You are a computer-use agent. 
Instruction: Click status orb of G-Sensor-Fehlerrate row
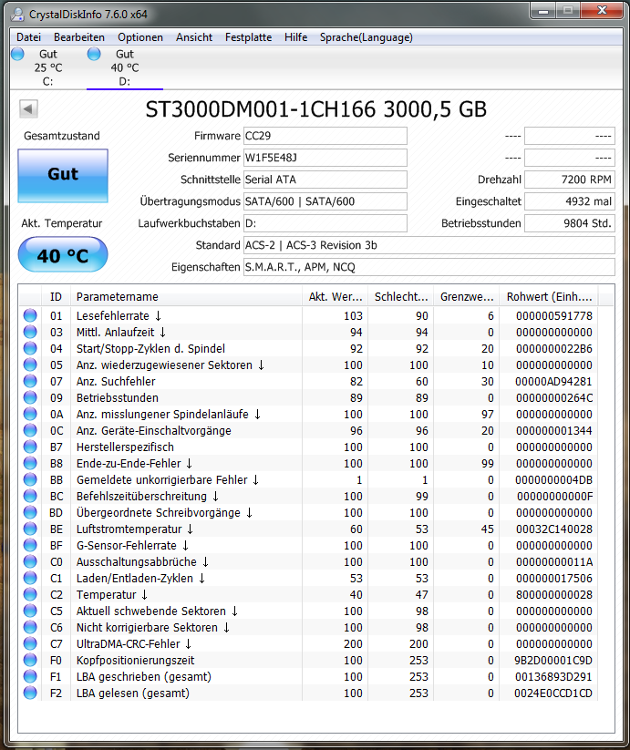coord(30,545)
